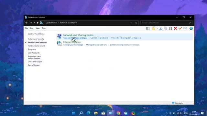Viewport: 207px width, 116px height.
Task: Open the View menu
Action: click(x=38, y=28)
